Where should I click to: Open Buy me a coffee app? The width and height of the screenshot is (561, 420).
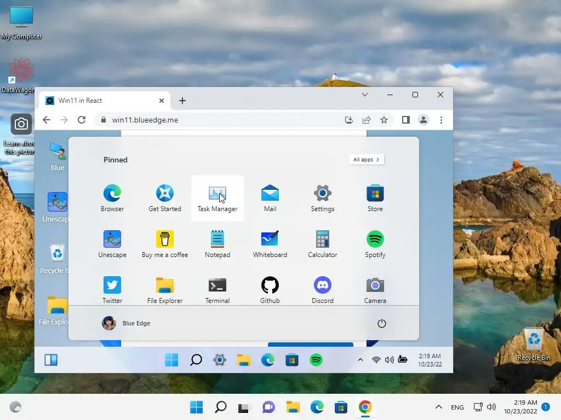pyautogui.click(x=164, y=244)
